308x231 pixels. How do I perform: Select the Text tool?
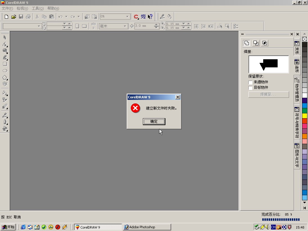[x=5, y=84]
